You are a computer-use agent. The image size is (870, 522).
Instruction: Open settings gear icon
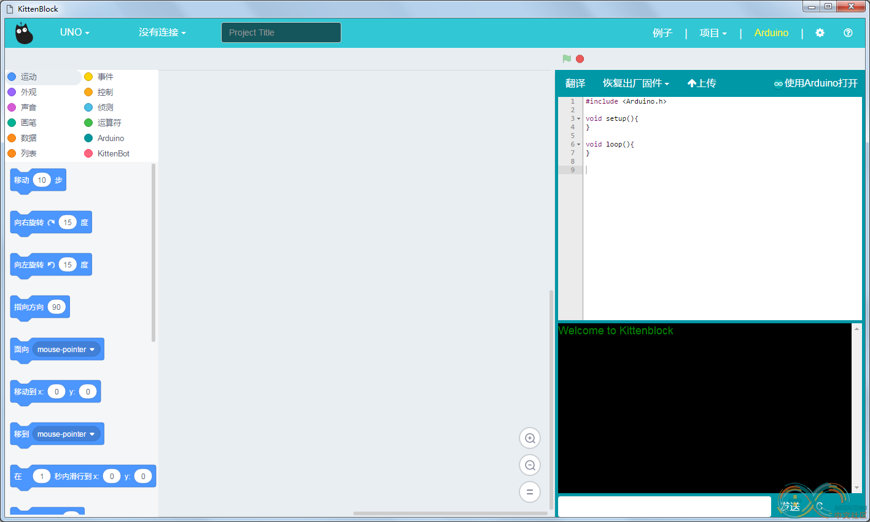820,33
